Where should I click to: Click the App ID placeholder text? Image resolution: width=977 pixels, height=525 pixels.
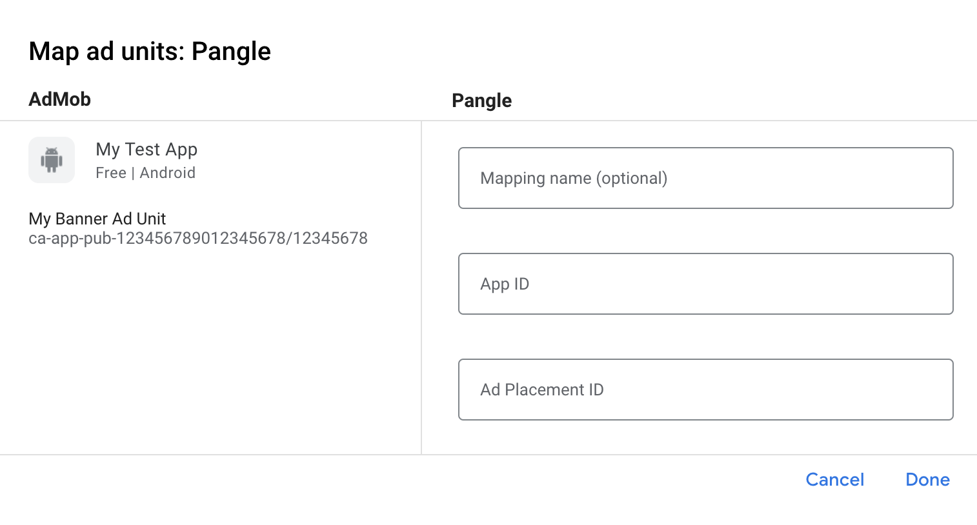[x=505, y=284]
